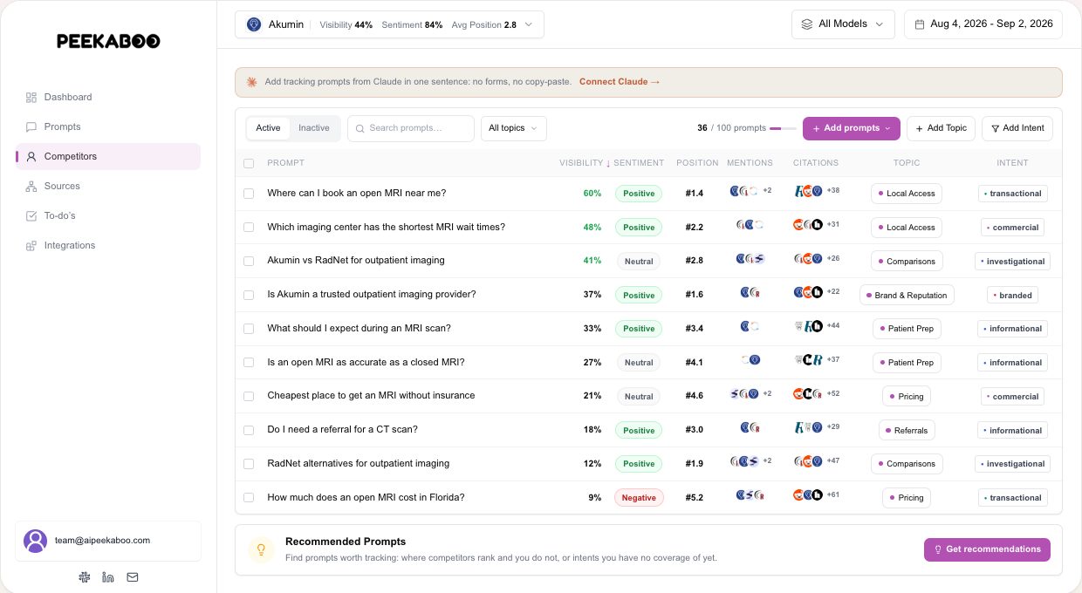The width and height of the screenshot is (1082, 593).
Task: Open the Add prompts dropdown button
Action: coord(851,128)
